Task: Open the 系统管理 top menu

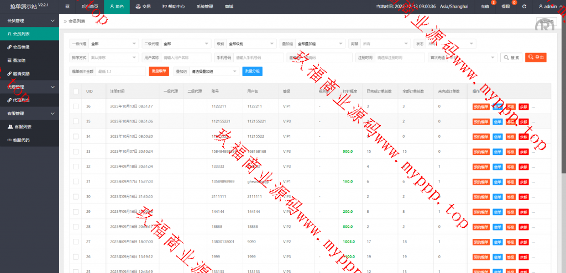Action: pos(205,7)
